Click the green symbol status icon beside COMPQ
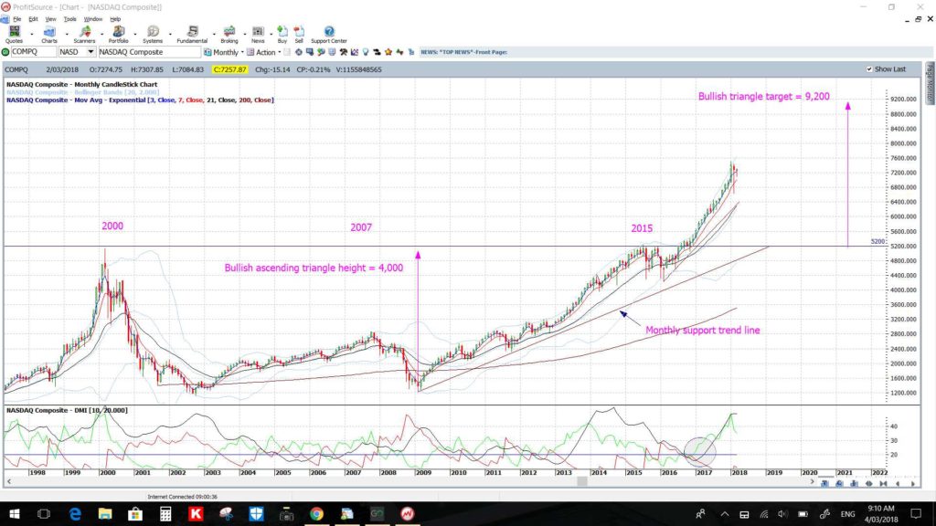Viewport: 936px width, 526px height. (5, 52)
